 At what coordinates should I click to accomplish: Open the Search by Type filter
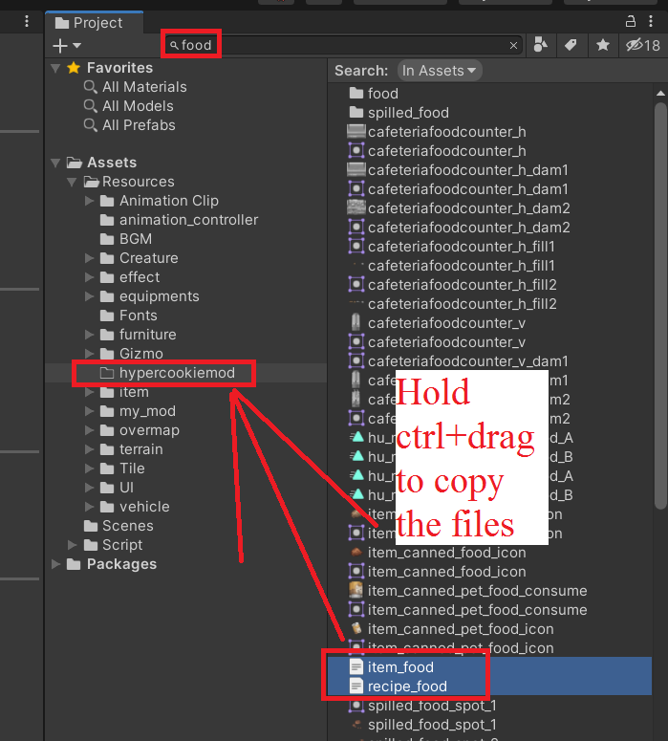click(x=541, y=45)
